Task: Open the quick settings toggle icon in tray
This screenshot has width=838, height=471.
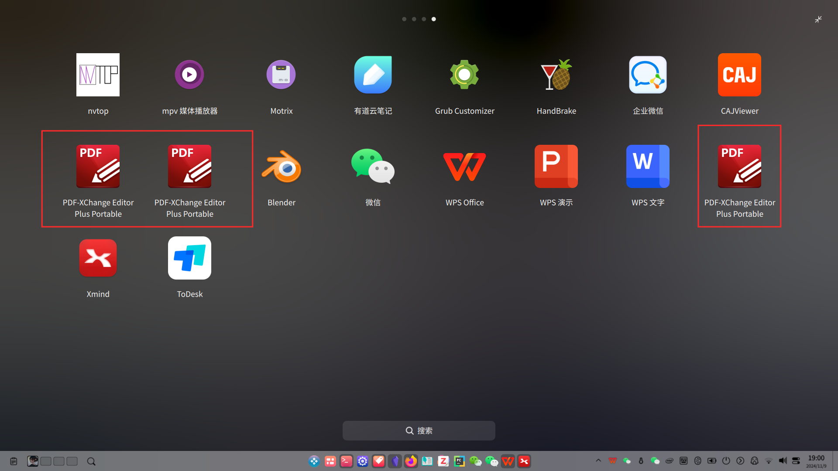Action: pyautogui.click(x=796, y=461)
